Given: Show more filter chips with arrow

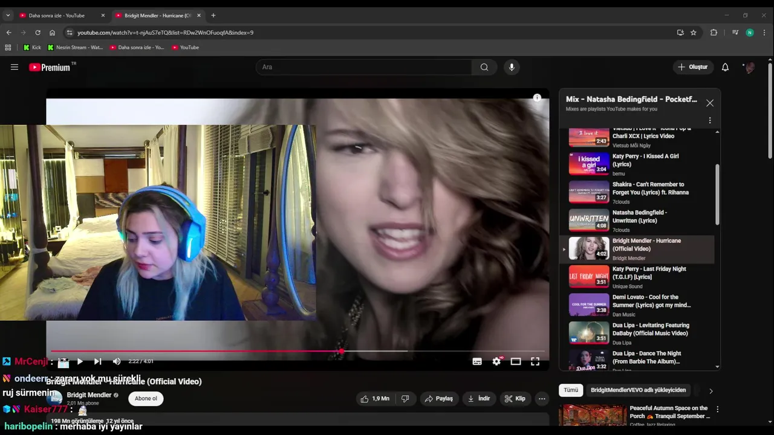Looking at the screenshot, I should pos(711,391).
